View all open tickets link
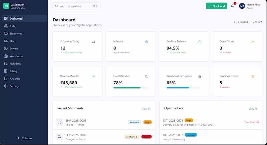 pos(253,109)
